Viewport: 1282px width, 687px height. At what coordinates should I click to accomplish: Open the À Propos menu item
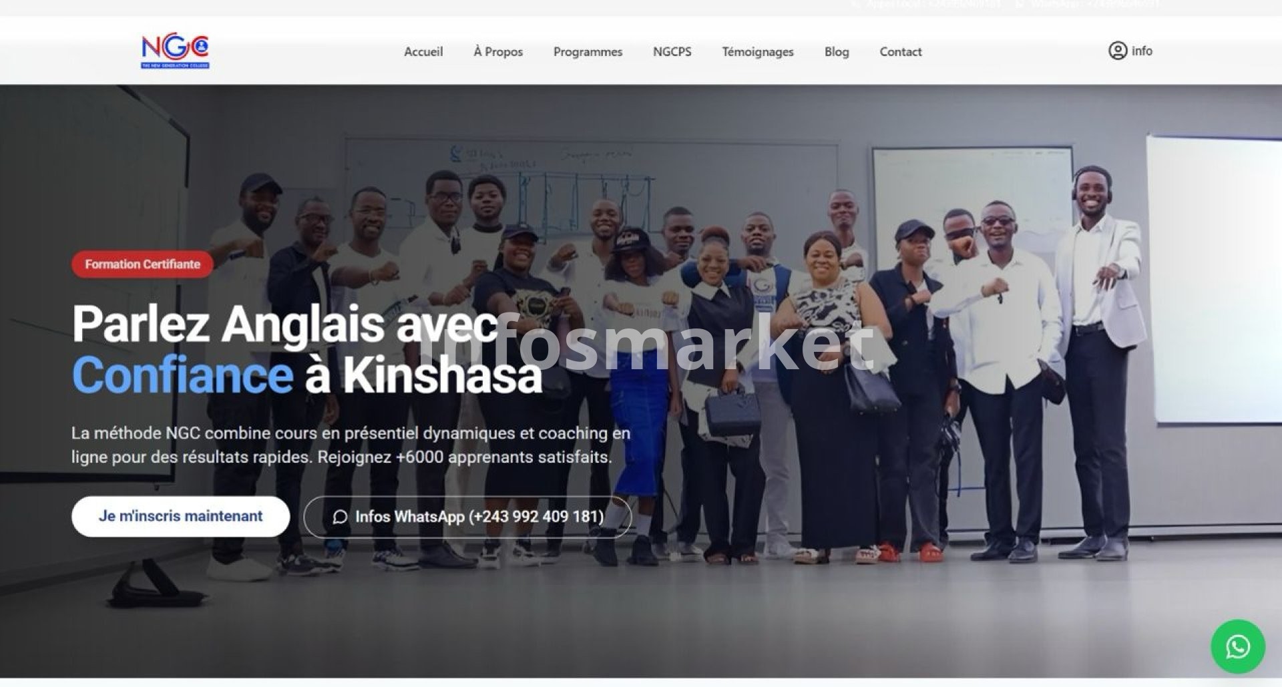coord(498,51)
